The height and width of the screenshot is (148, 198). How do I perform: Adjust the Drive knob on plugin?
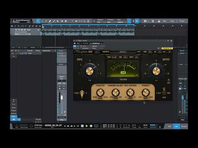pyautogui.click(x=90, y=71)
